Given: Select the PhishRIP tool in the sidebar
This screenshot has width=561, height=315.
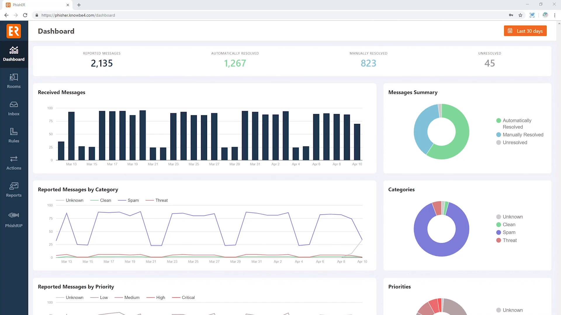Looking at the screenshot, I should point(14,219).
